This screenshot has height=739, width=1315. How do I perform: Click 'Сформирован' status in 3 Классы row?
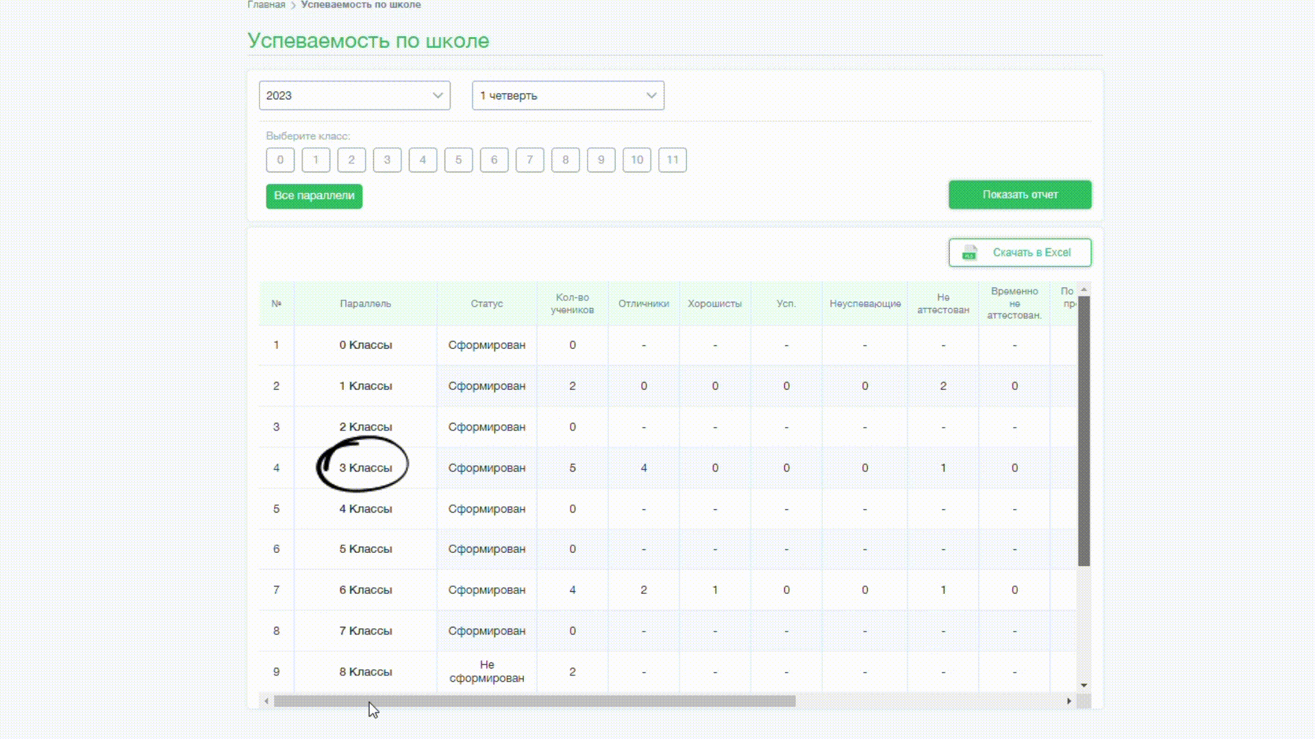(x=487, y=468)
